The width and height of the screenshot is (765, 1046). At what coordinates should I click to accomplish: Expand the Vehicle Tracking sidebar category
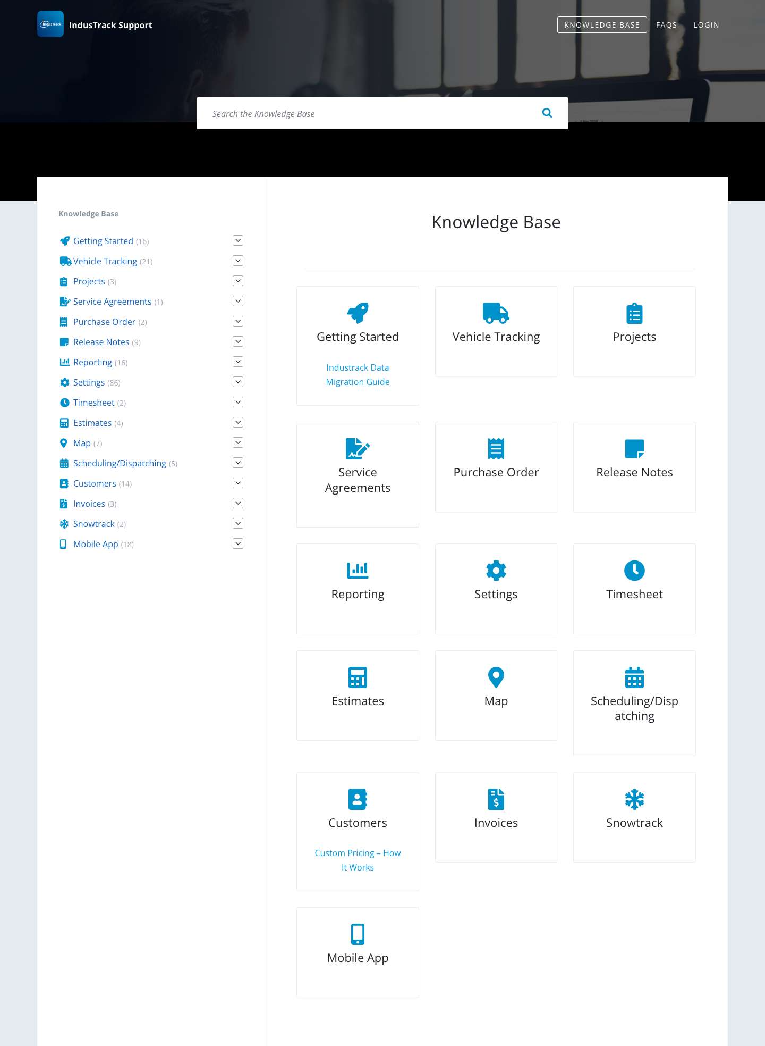click(238, 261)
